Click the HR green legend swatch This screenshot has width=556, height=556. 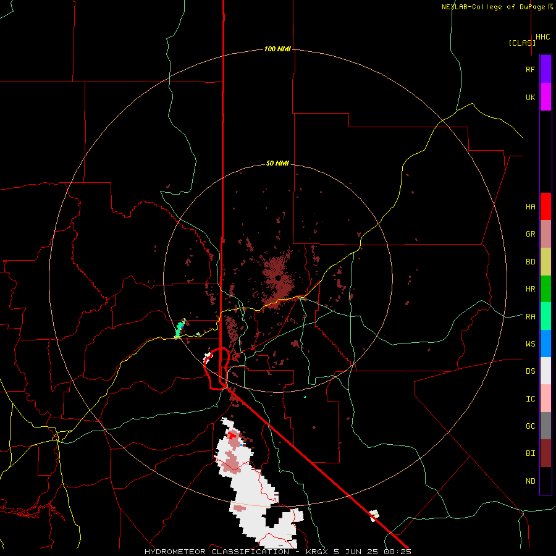(x=545, y=289)
